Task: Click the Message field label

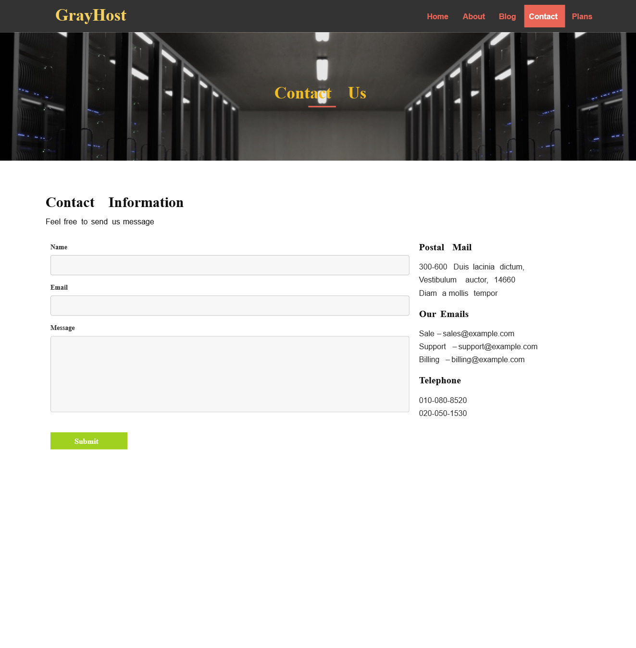Action: [x=62, y=328]
